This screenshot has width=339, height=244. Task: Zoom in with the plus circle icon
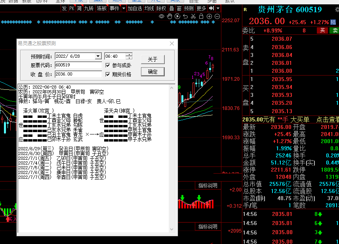point(209,16)
